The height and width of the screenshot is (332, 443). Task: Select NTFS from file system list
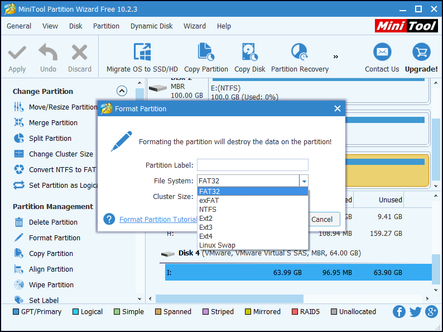(x=253, y=210)
